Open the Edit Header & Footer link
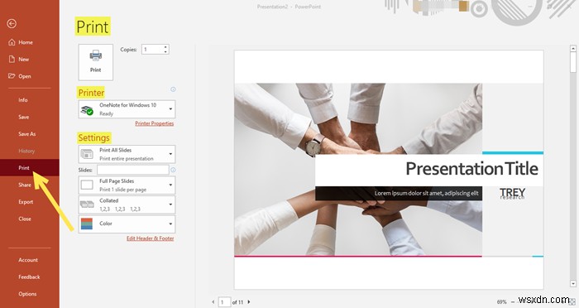The image size is (579, 308). pos(151,238)
